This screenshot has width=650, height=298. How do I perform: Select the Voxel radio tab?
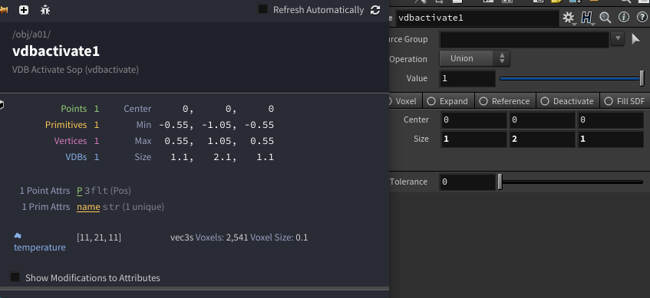pos(405,101)
